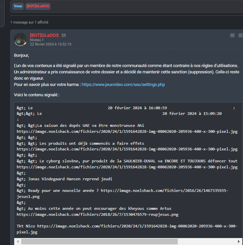
Task: Click the quote message icon
Action: (x=232, y=35)
